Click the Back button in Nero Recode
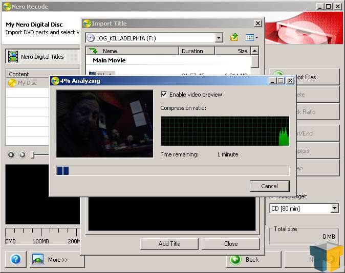This screenshot has width=345, height=273. [253, 260]
